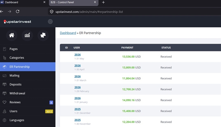Screen dimensions: 221x127
Task: Open the home icon in sidebar
Action: [12, 35]
